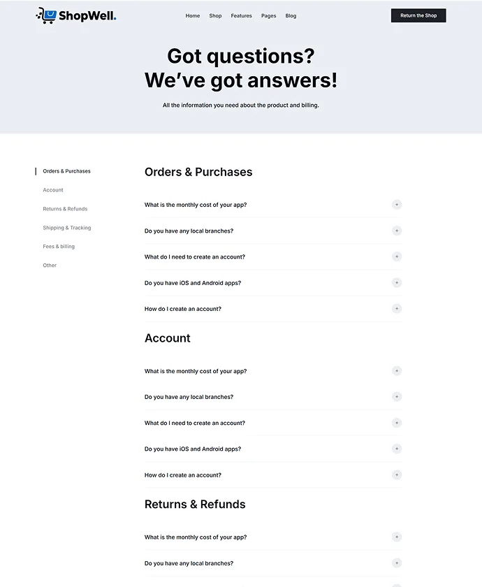This screenshot has height=587, width=482.
Task: Select Fees & billing sidebar category
Action: (59, 247)
